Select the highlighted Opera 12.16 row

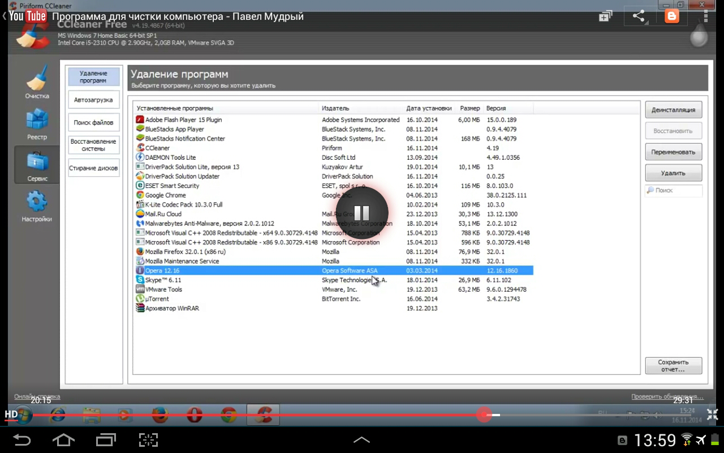point(334,271)
